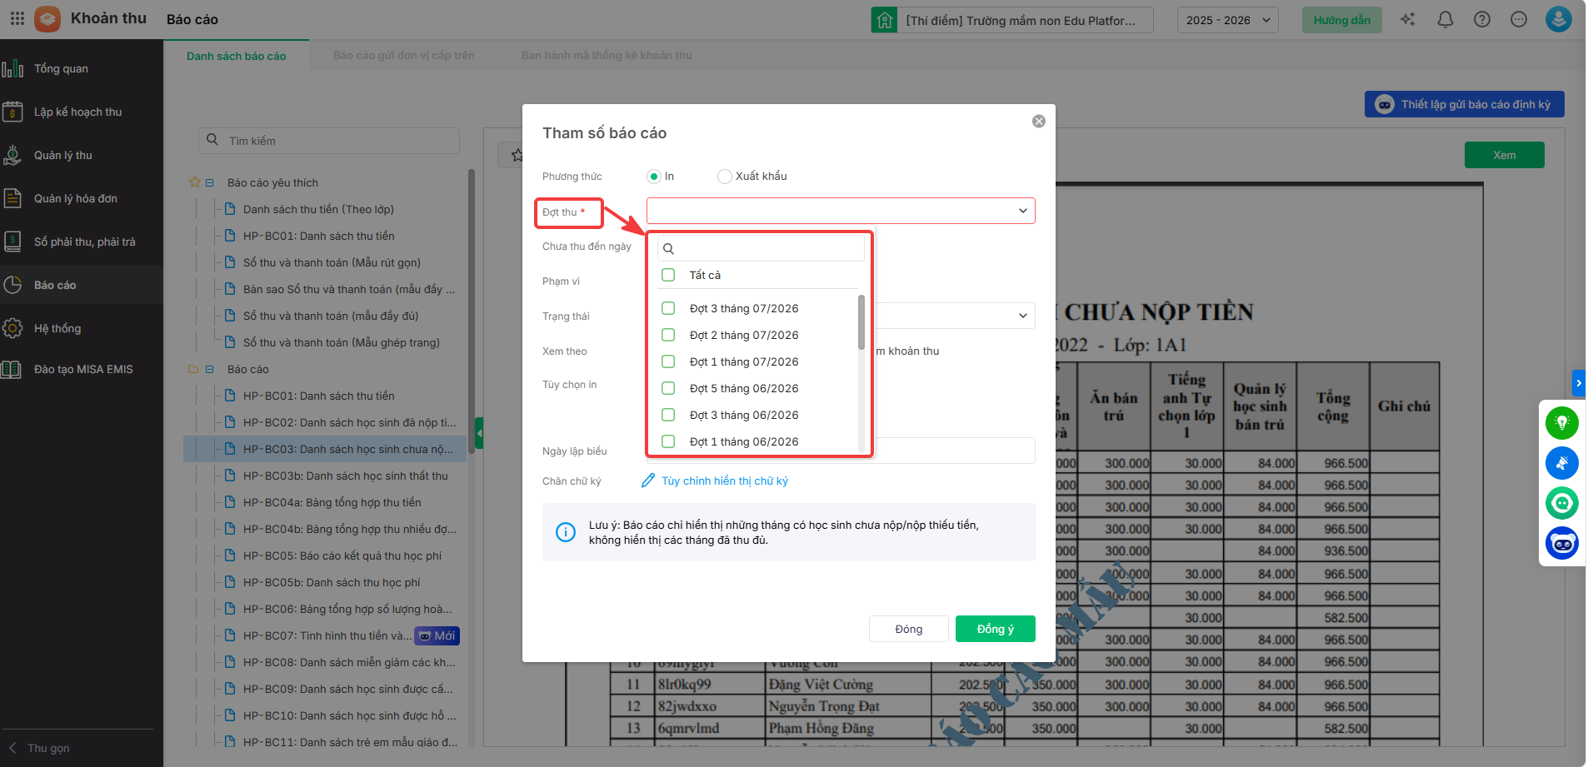Image resolution: width=1588 pixels, height=767 pixels.
Task: Check Đợt 3 tháng 06/2026
Action: click(x=668, y=415)
